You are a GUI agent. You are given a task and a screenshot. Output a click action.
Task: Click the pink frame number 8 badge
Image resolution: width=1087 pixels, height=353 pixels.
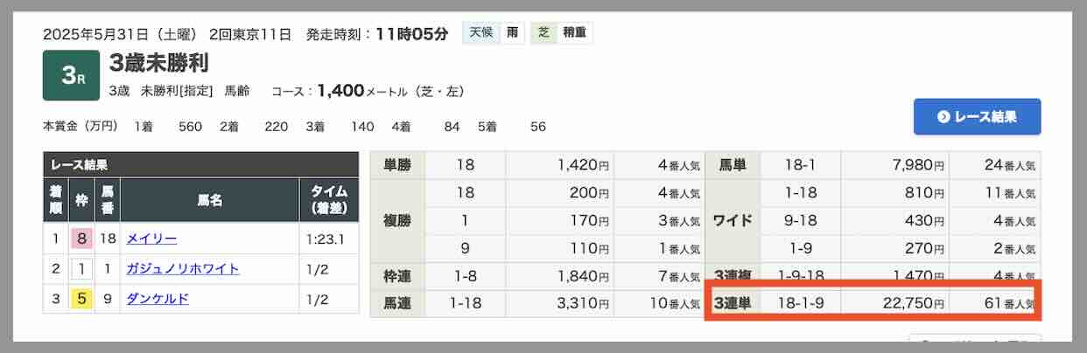point(81,239)
